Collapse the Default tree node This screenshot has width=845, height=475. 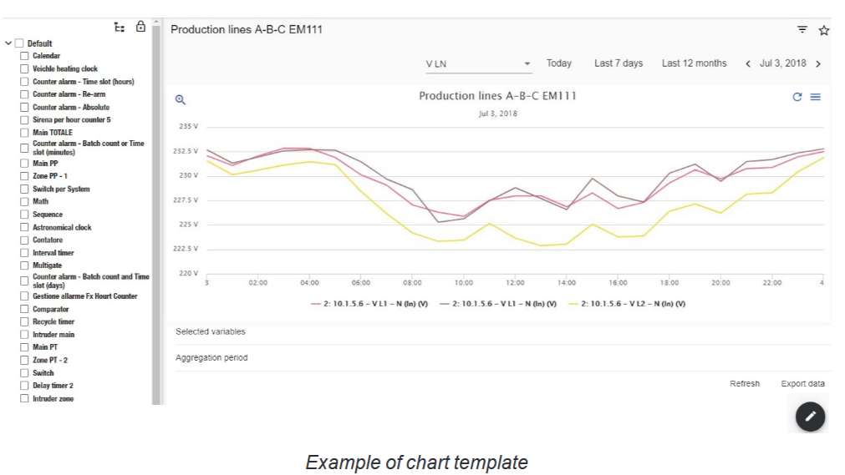[x=8, y=43]
